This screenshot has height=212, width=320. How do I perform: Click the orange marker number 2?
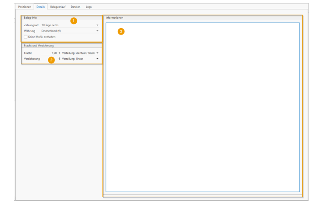pyautogui.click(x=51, y=60)
